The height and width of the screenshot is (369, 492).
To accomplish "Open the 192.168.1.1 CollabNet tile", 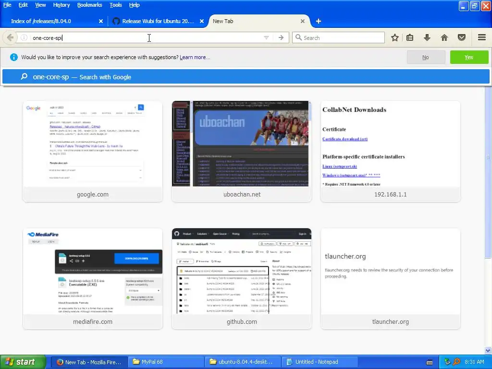I will point(390,151).
